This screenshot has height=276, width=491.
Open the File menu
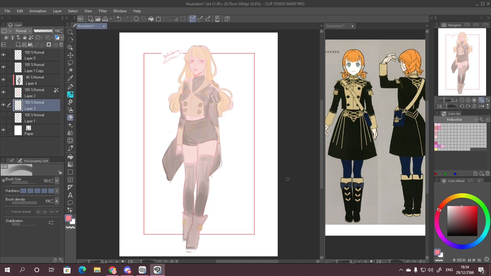[x=7, y=11]
